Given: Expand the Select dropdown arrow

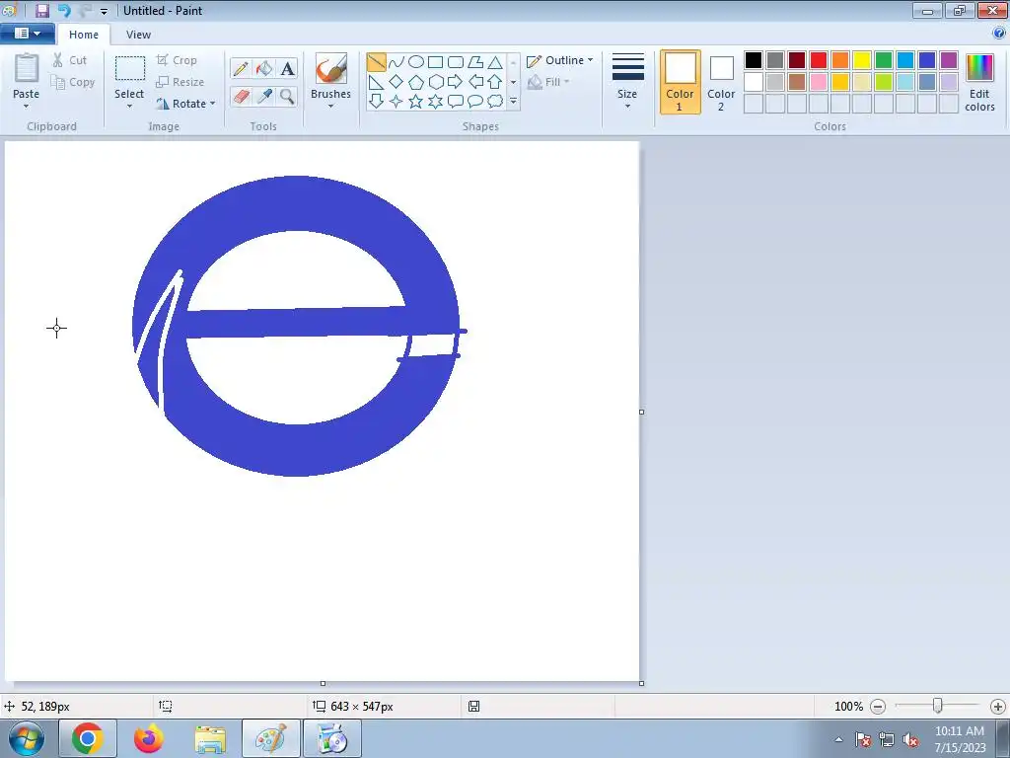Looking at the screenshot, I should click(129, 107).
